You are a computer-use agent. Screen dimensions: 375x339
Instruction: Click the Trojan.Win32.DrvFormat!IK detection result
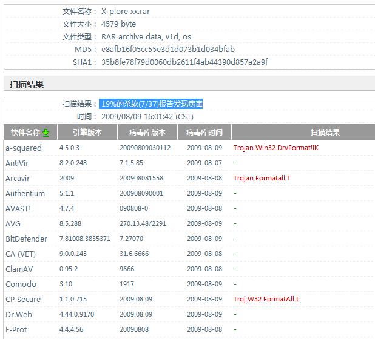pos(276,148)
